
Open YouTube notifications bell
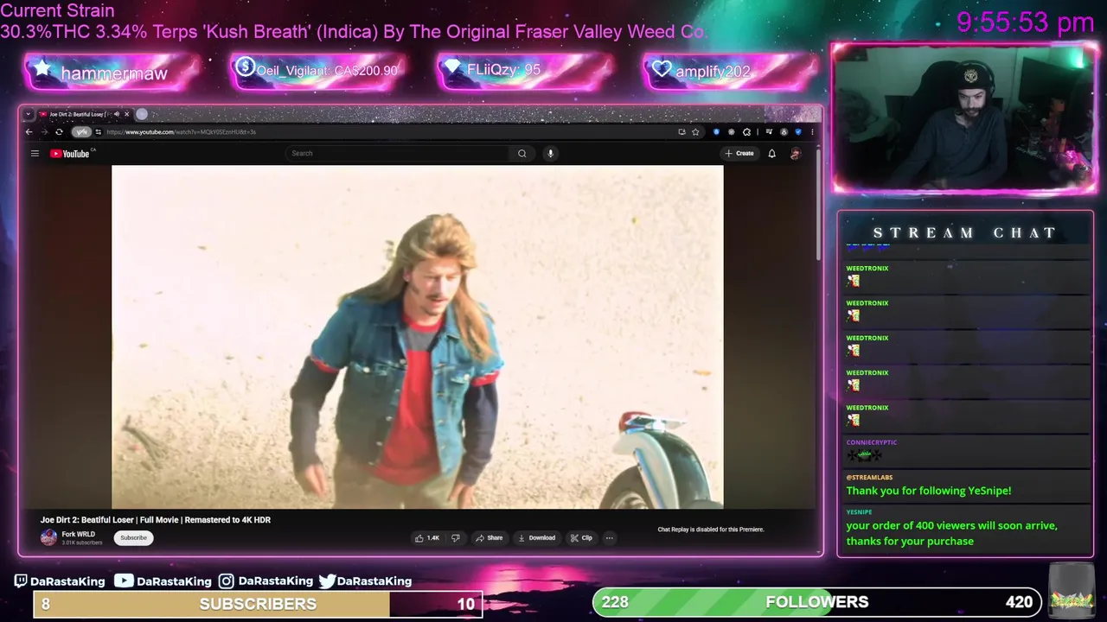click(772, 154)
